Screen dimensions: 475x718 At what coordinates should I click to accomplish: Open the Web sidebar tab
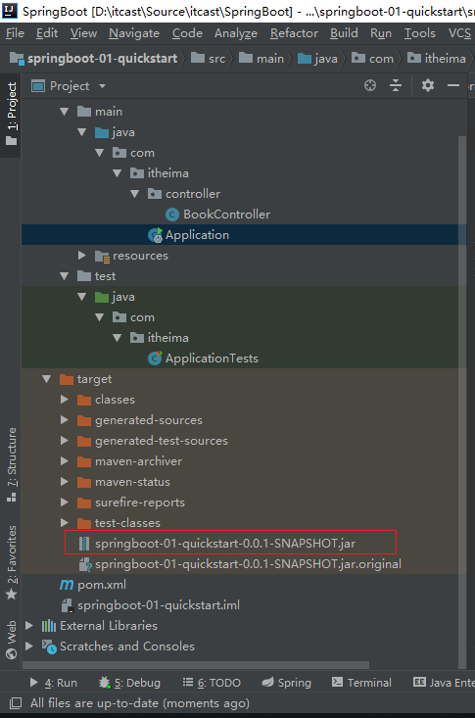tap(12, 640)
